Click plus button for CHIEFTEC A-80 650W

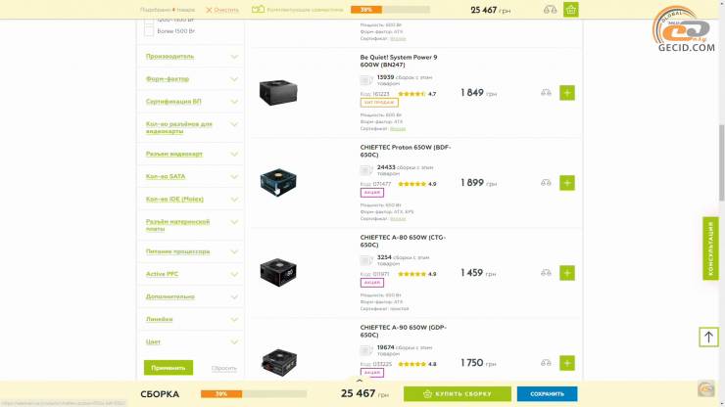click(567, 273)
